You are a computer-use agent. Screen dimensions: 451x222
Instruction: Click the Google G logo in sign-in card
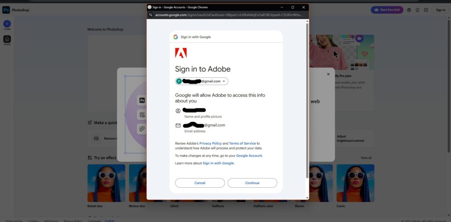click(175, 37)
